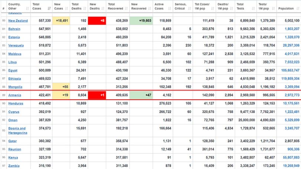Click the Mongolia country link

tap(15, 87)
